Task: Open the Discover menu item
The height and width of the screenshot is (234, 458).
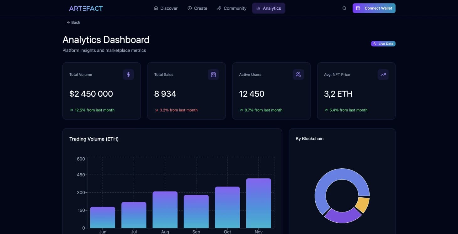Action: [x=166, y=8]
